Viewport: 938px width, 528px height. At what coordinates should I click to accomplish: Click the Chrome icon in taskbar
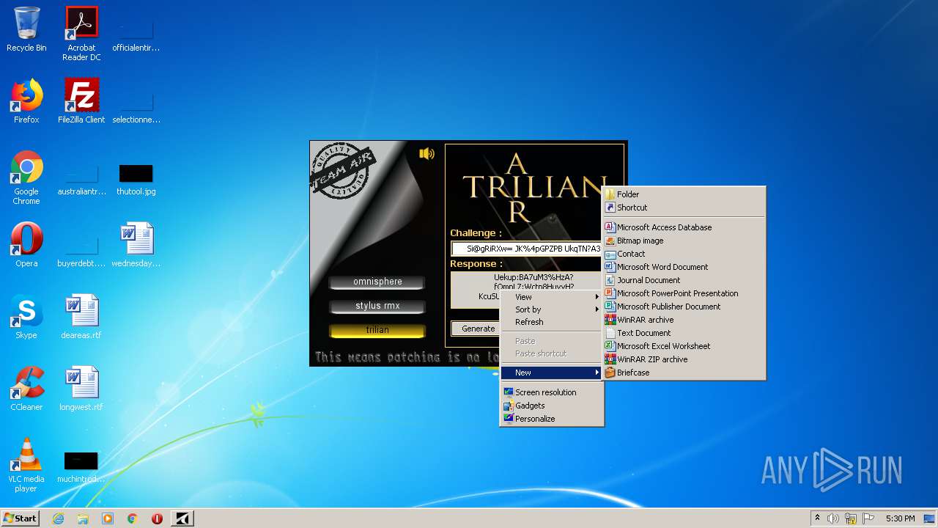[133, 518]
